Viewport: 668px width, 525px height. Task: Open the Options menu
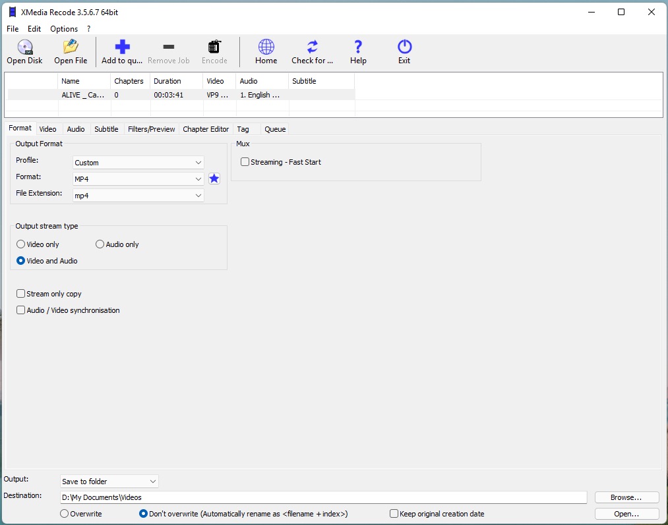coord(64,28)
